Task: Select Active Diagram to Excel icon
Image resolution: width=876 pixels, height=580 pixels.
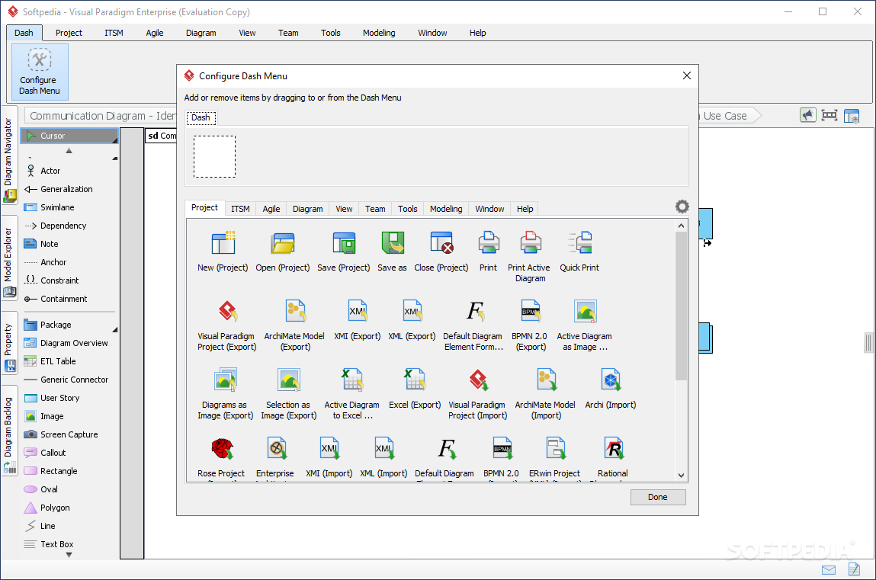Action: [x=352, y=380]
